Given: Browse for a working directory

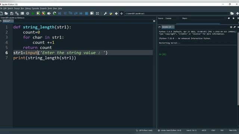Looking at the screenshot, I should (232, 13).
